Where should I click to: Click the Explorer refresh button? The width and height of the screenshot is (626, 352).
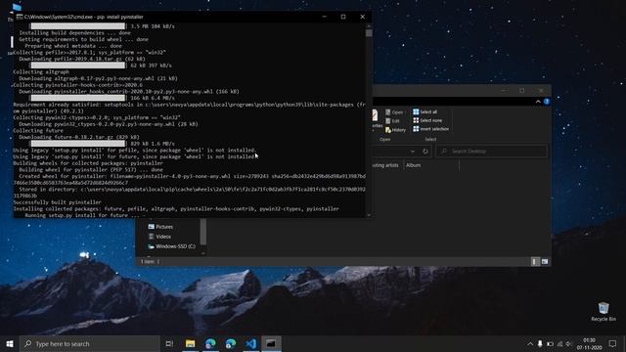click(x=425, y=152)
